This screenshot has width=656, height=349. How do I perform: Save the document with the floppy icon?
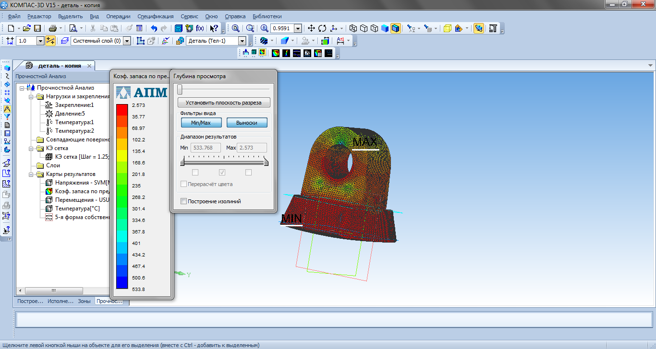point(37,28)
